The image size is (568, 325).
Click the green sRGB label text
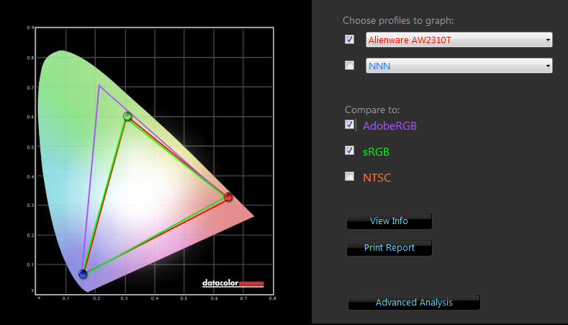(x=376, y=151)
